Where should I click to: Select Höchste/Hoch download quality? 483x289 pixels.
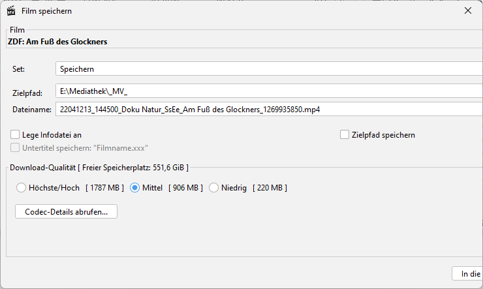[21, 188]
